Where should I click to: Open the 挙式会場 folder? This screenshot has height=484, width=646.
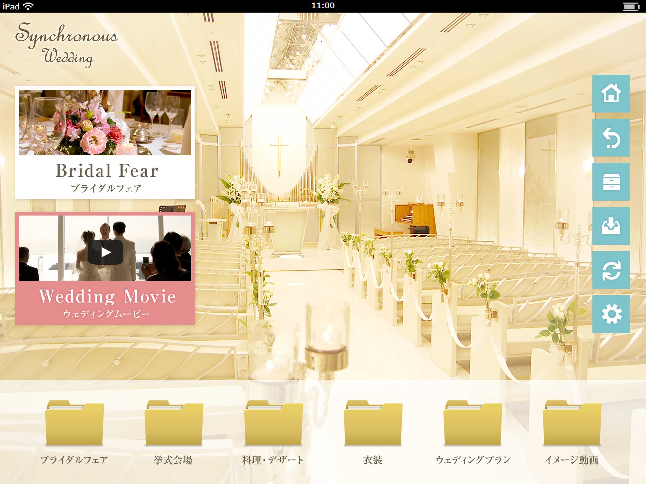pos(174,423)
